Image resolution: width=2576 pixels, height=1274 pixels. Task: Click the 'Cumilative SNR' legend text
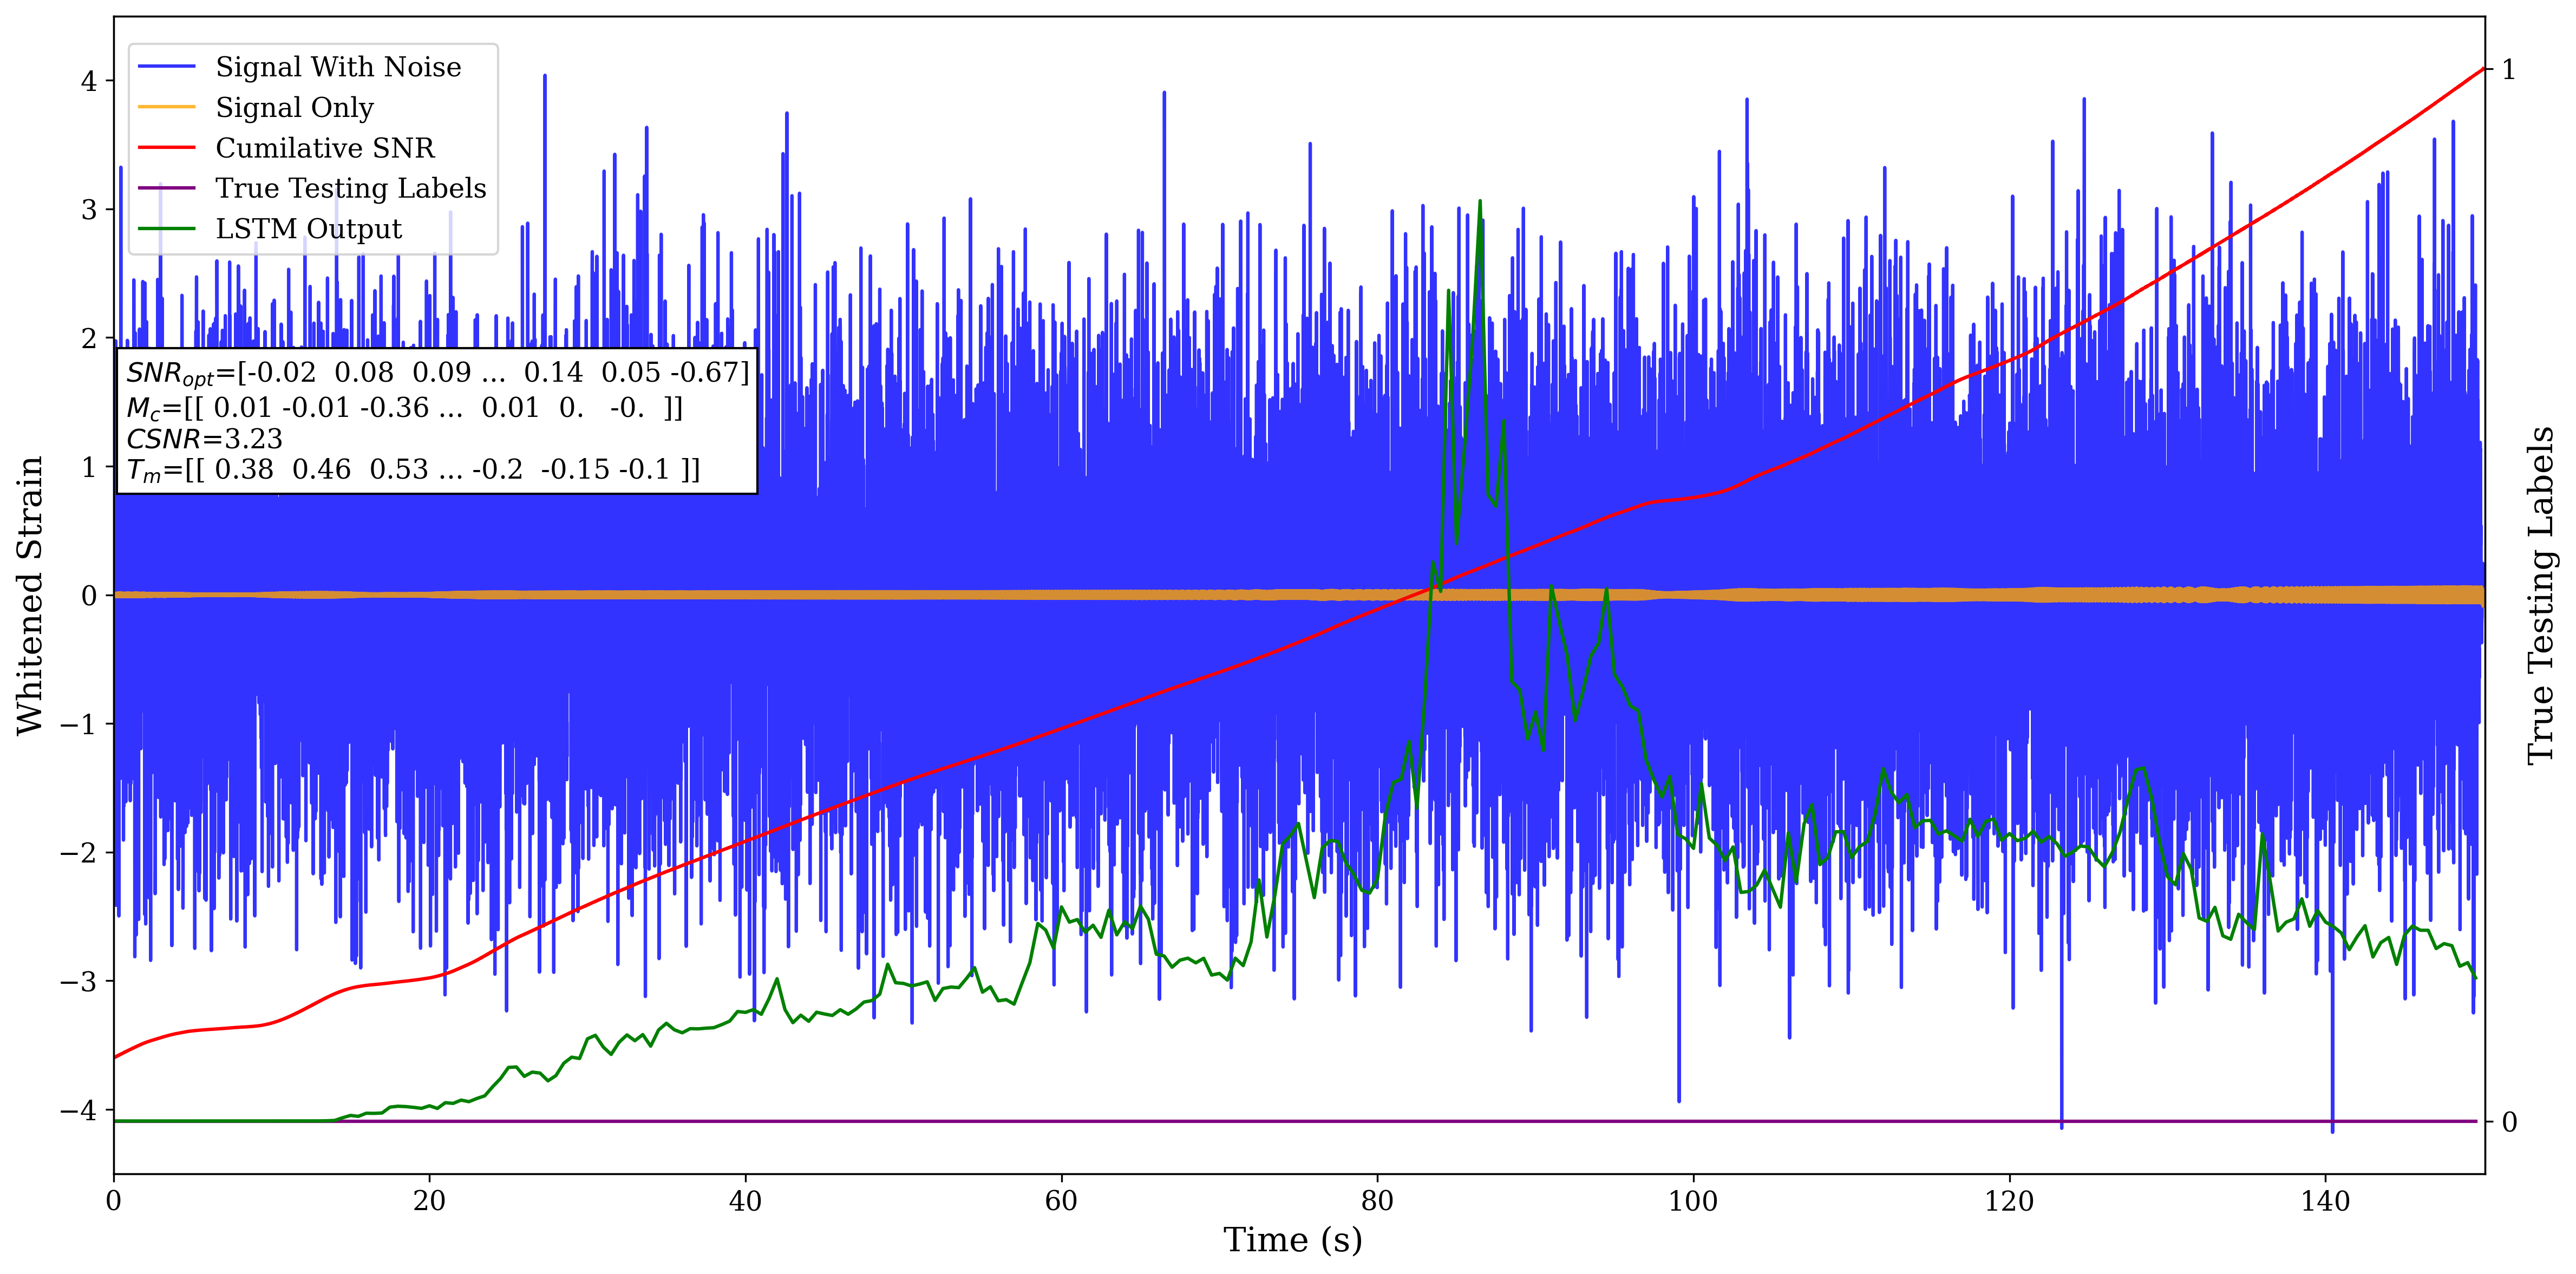click(x=325, y=148)
